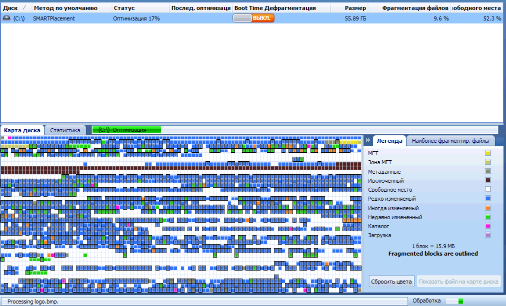Pick the Зона MFT color swatch
Viewport: 506px width, 306px height.
click(488, 162)
